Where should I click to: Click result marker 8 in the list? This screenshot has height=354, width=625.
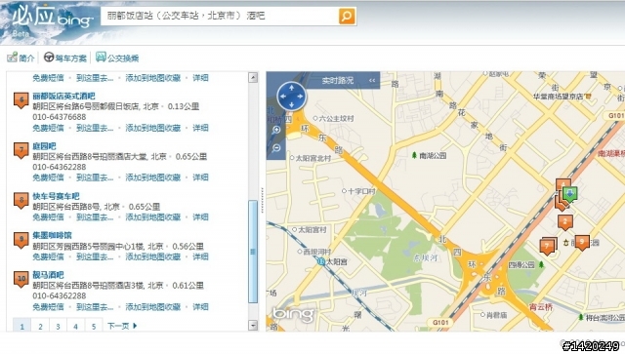pos(21,200)
